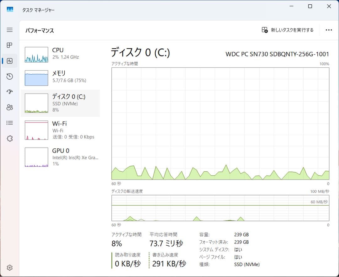The height and width of the screenshot is (277, 339).
Task: Open the Startup apps page icon
Action: tap(9, 92)
